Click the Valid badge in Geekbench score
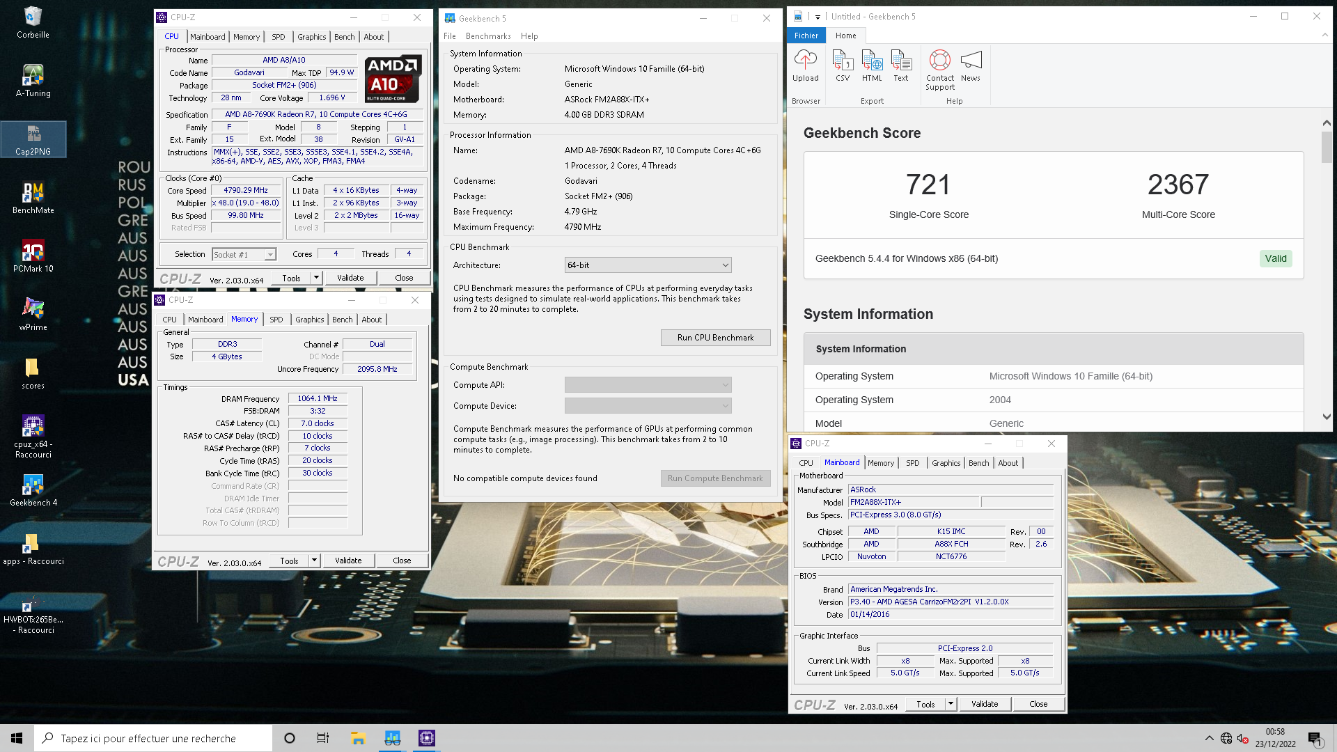The image size is (1337, 752). pyautogui.click(x=1276, y=258)
